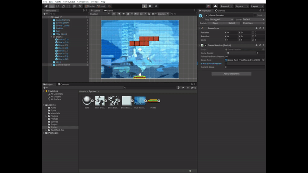This screenshot has height=173, width=308.
Task: Open the GameObject menu
Action: (x=69, y=2)
